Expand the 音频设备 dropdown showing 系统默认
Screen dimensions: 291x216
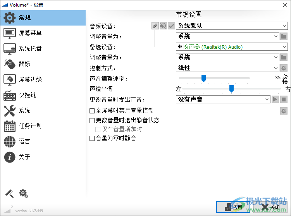point(231,26)
